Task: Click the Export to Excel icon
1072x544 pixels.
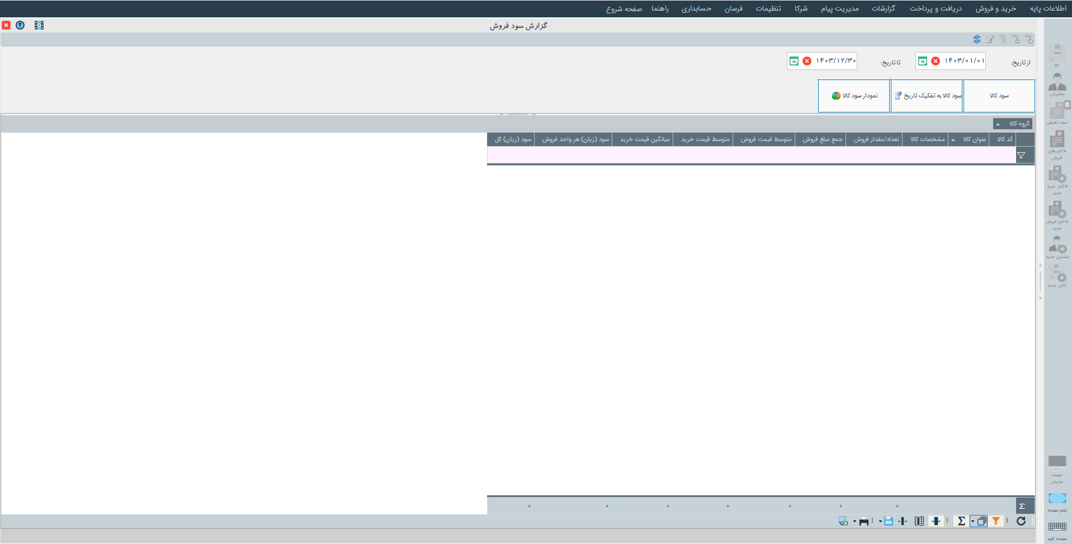Action: (843, 521)
